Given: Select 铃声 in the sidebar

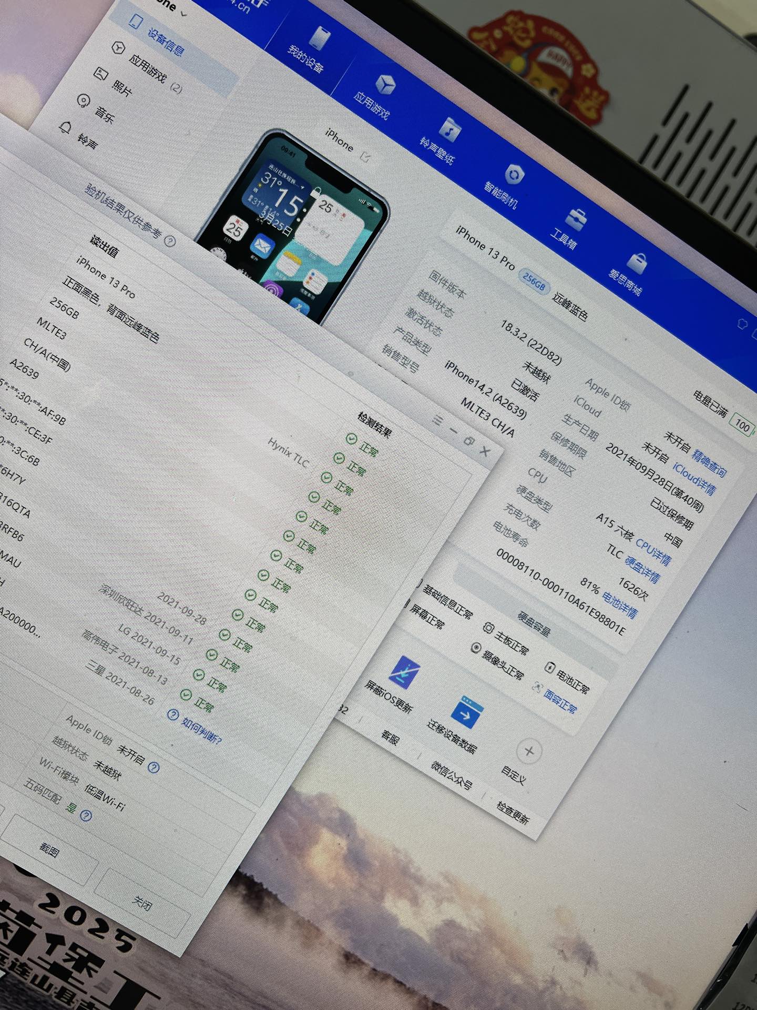Looking at the screenshot, I should pos(79,134).
